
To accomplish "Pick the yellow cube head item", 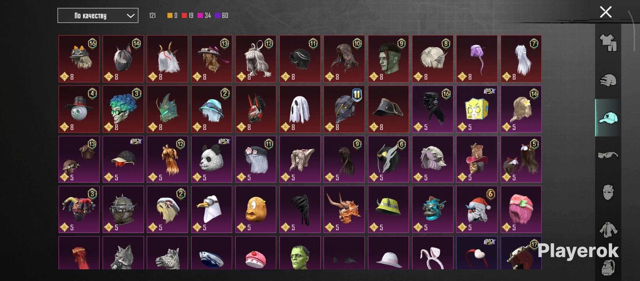I will point(477,109).
